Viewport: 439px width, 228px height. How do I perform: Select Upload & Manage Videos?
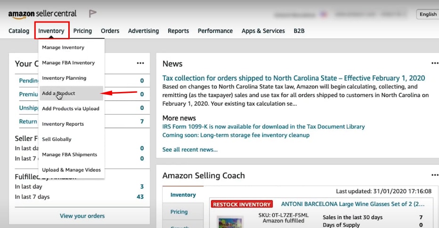tap(72, 170)
